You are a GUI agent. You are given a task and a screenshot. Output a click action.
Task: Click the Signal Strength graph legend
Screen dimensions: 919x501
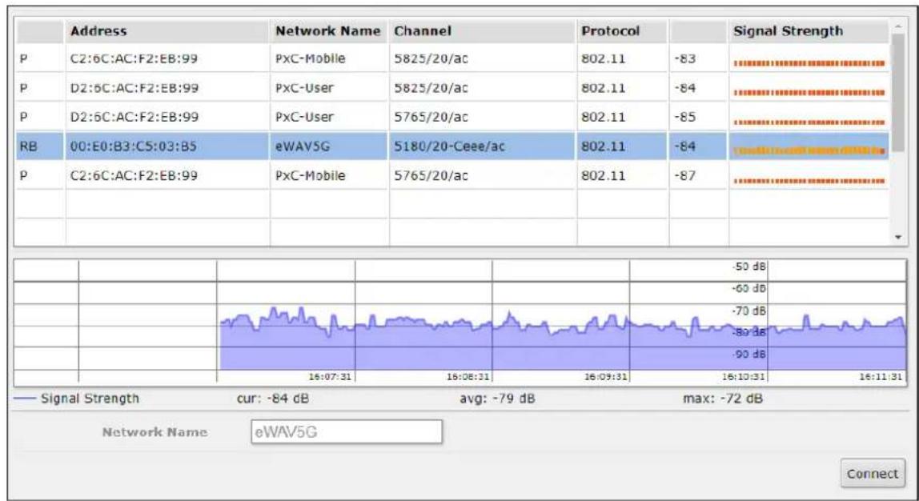[76, 399]
